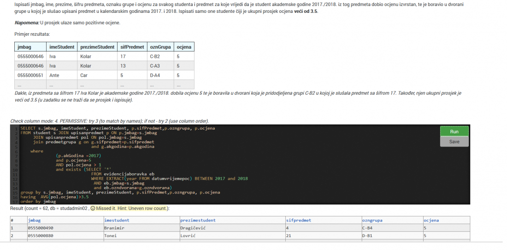Select result cell 0555000880
This screenshot has width=507, height=250.
pyautogui.click(x=65, y=236)
